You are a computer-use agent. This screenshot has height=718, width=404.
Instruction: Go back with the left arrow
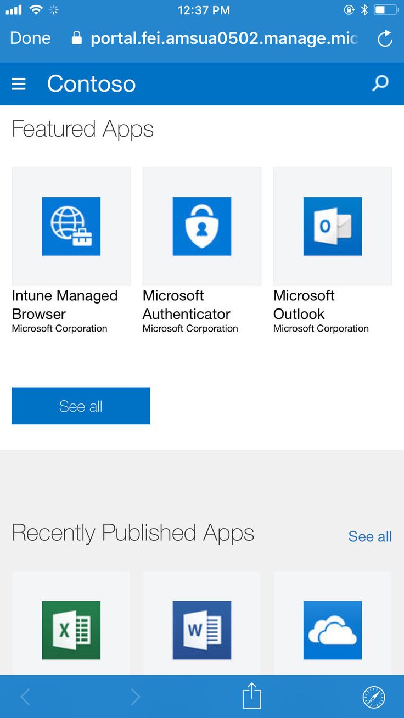25,697
